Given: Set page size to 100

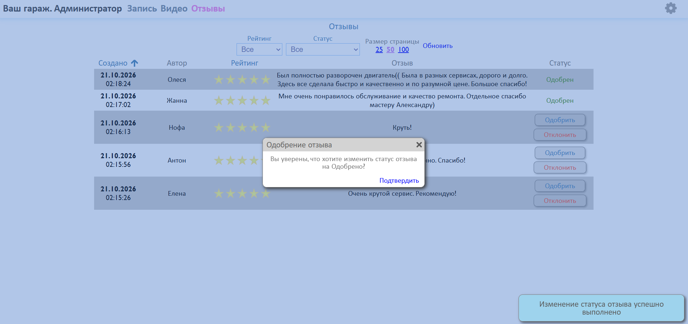Looking at the screenshot, I should pyautogui.click(x=403, y=50).
